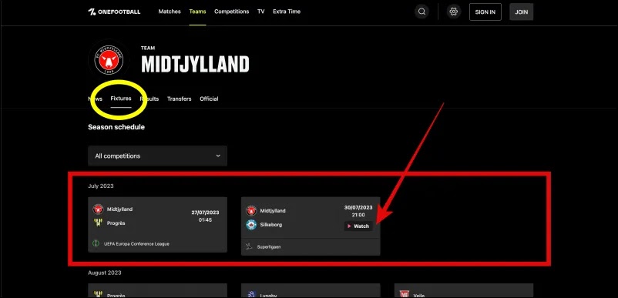Click the Season schedule heading
Viewport: 618px width, 298px height.
[116, 127]
